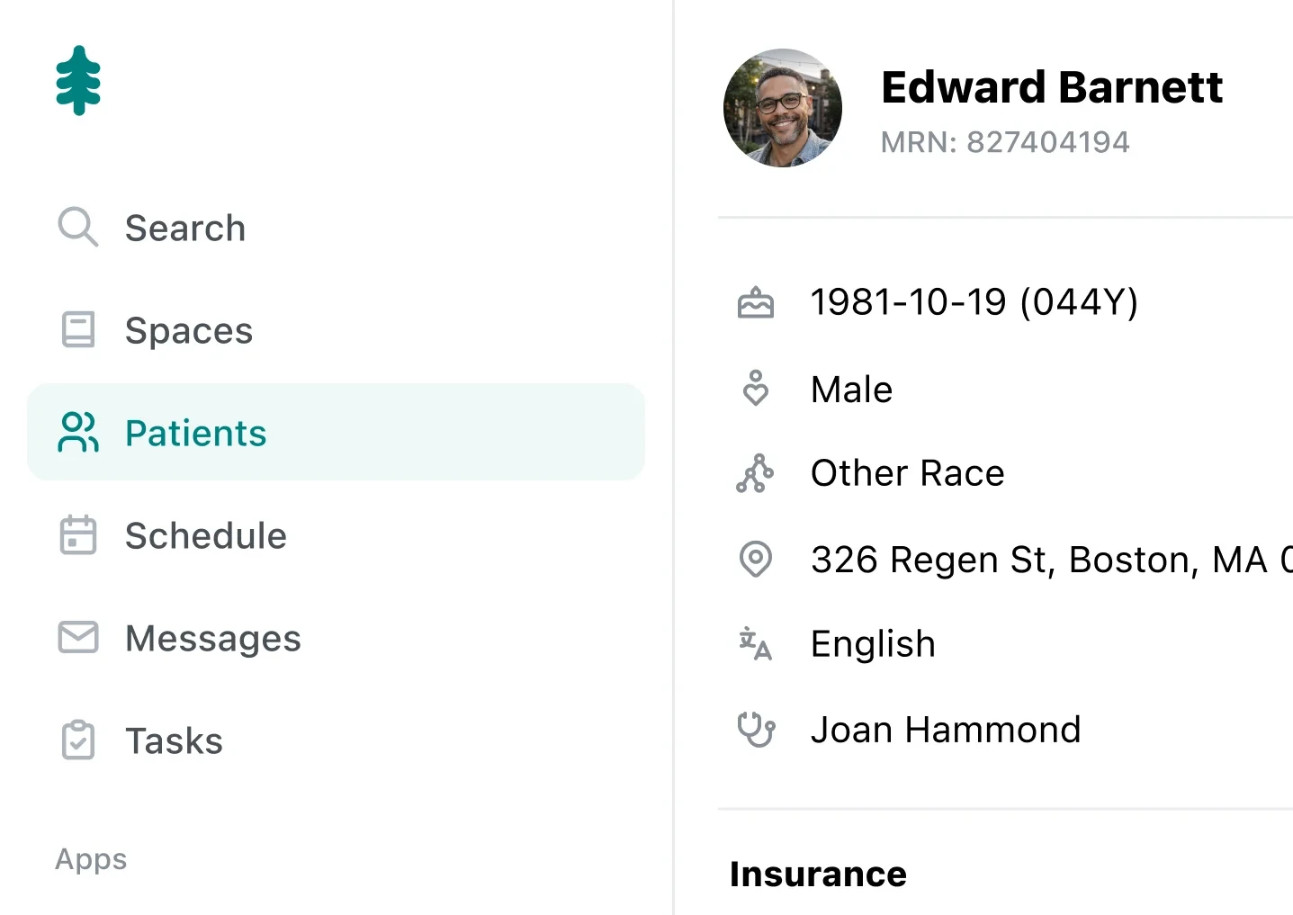Click the Schedule calendar icon
This screenshot has width=1293, height=915.
coord(77,535)
